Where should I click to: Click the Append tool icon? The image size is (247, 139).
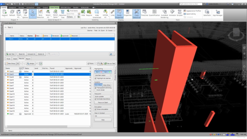tap(5, 13)
